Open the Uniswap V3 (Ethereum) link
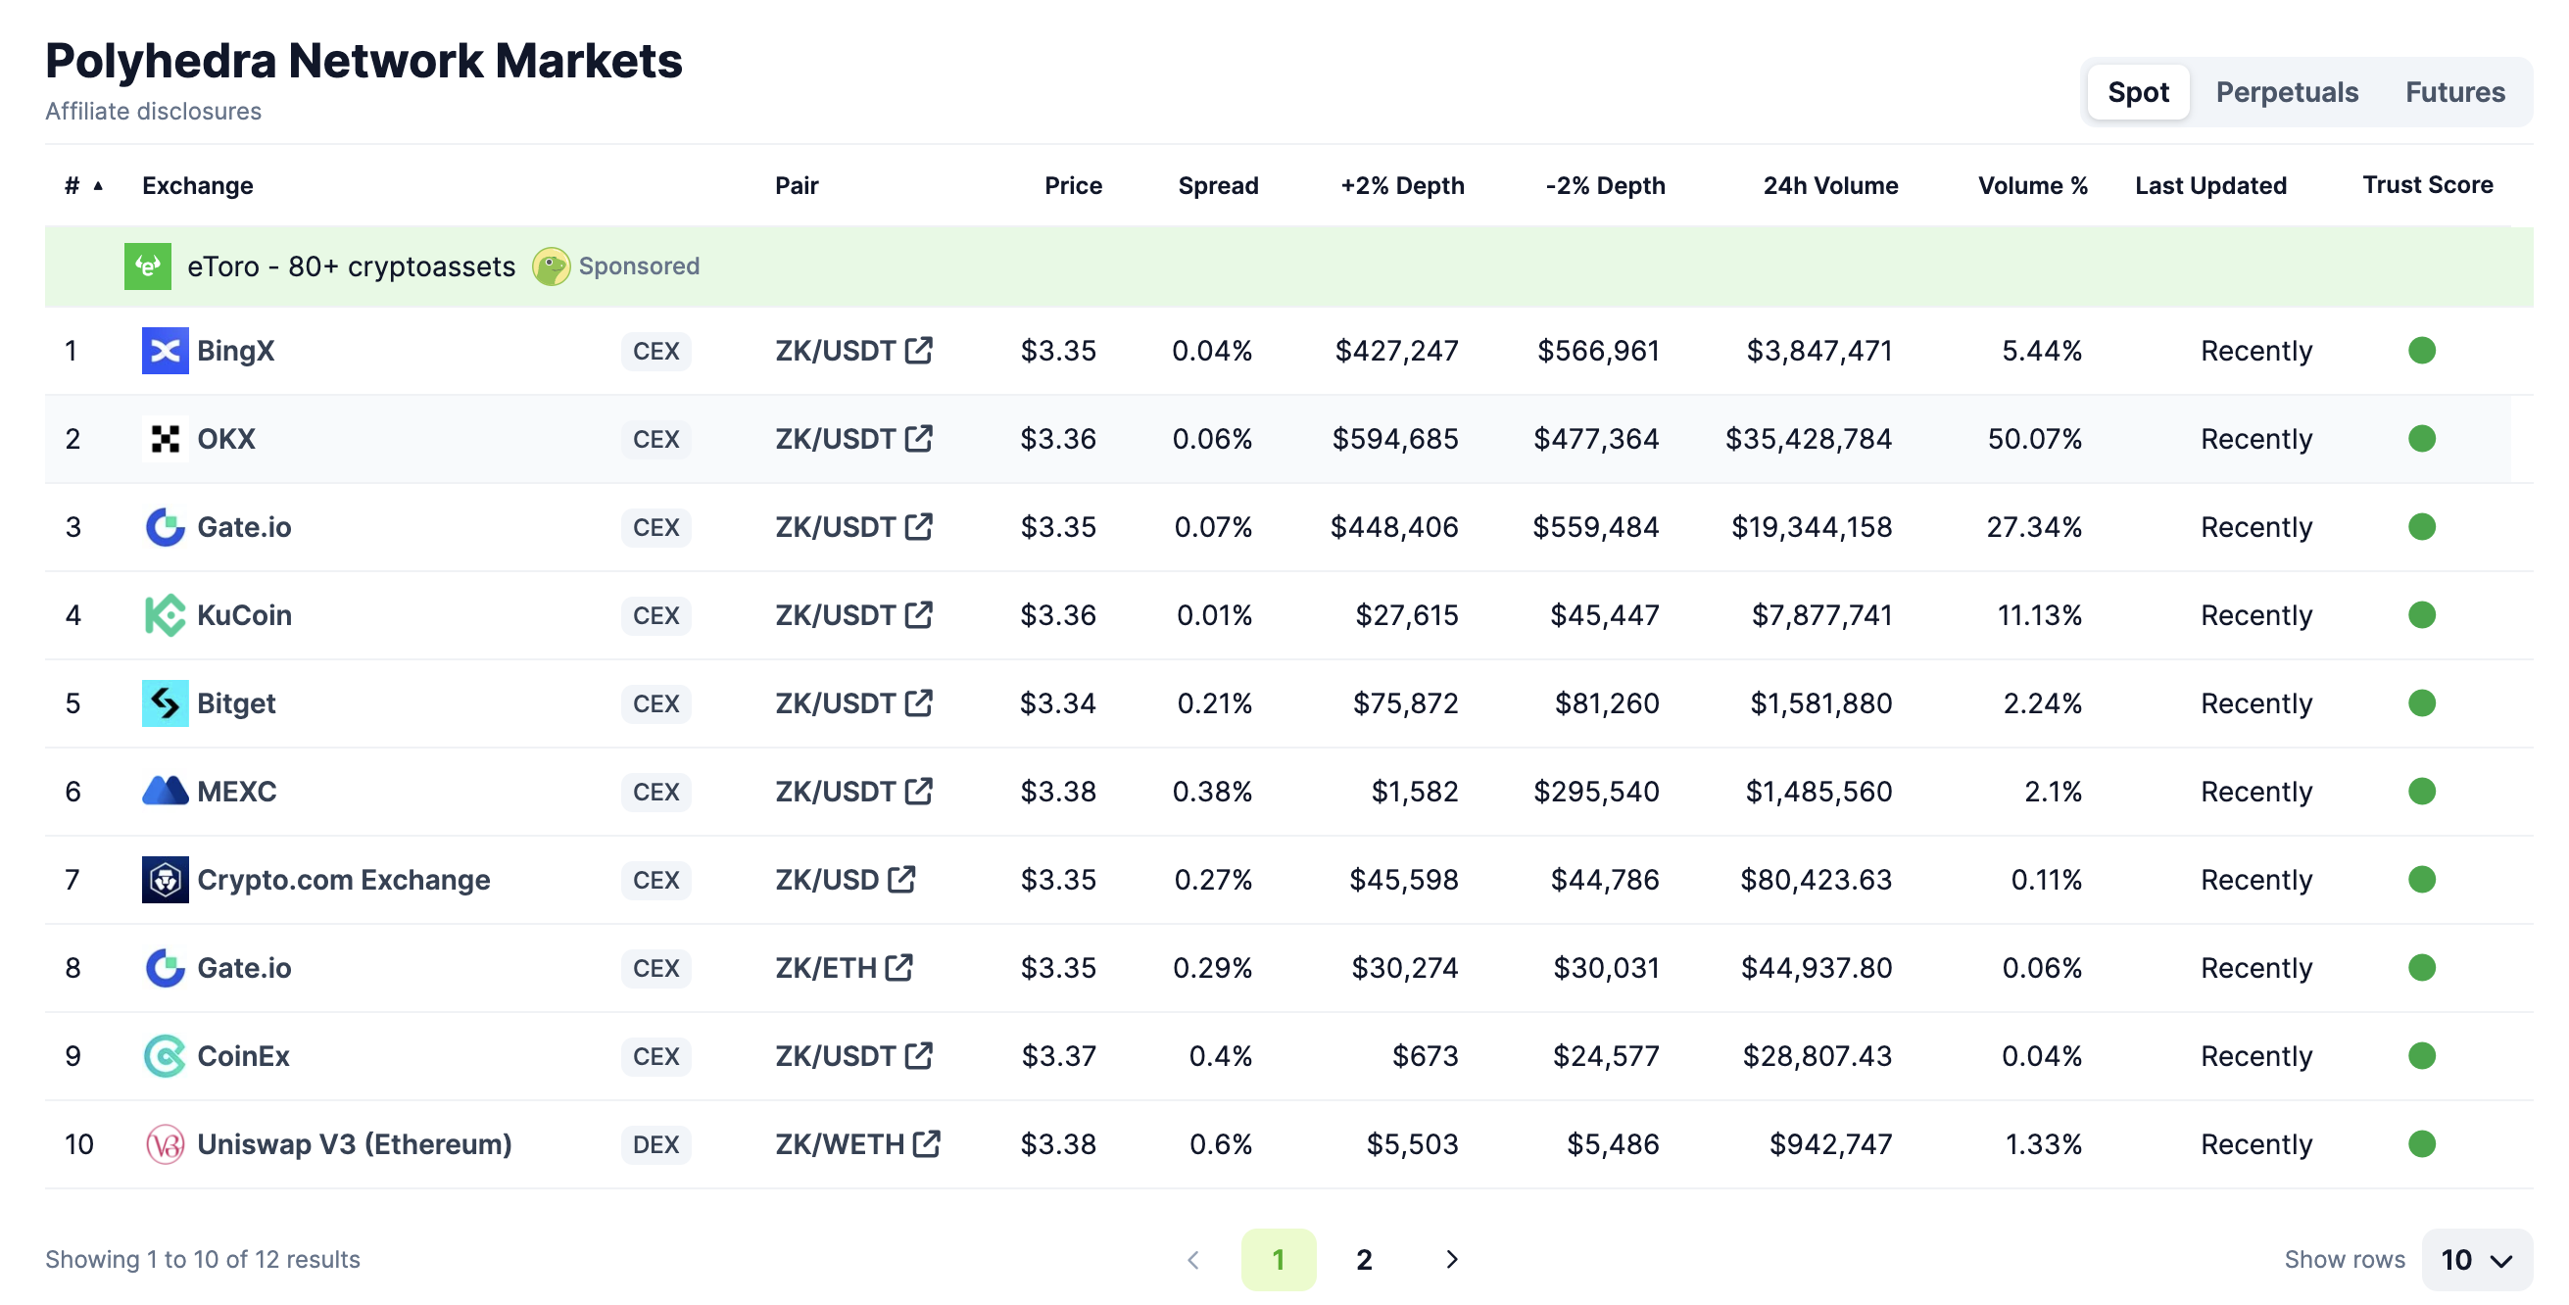This screenshot has height=1305, width=2569. 354,1143
